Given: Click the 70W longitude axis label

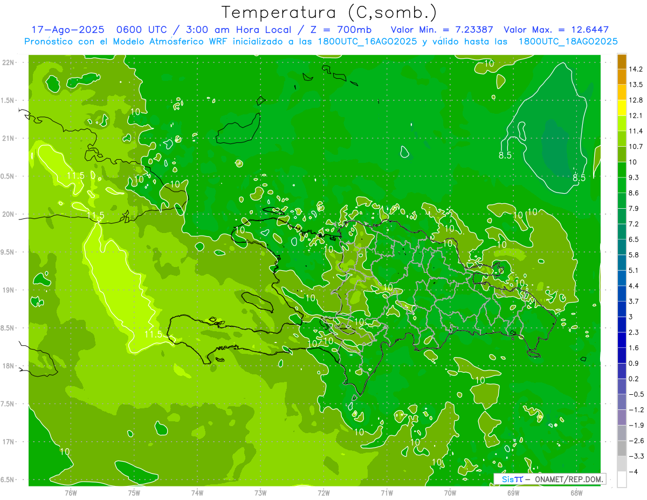Looking at the screenshot, I should tap(450, 492).
